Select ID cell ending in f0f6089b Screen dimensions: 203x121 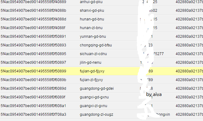(33, 80)
